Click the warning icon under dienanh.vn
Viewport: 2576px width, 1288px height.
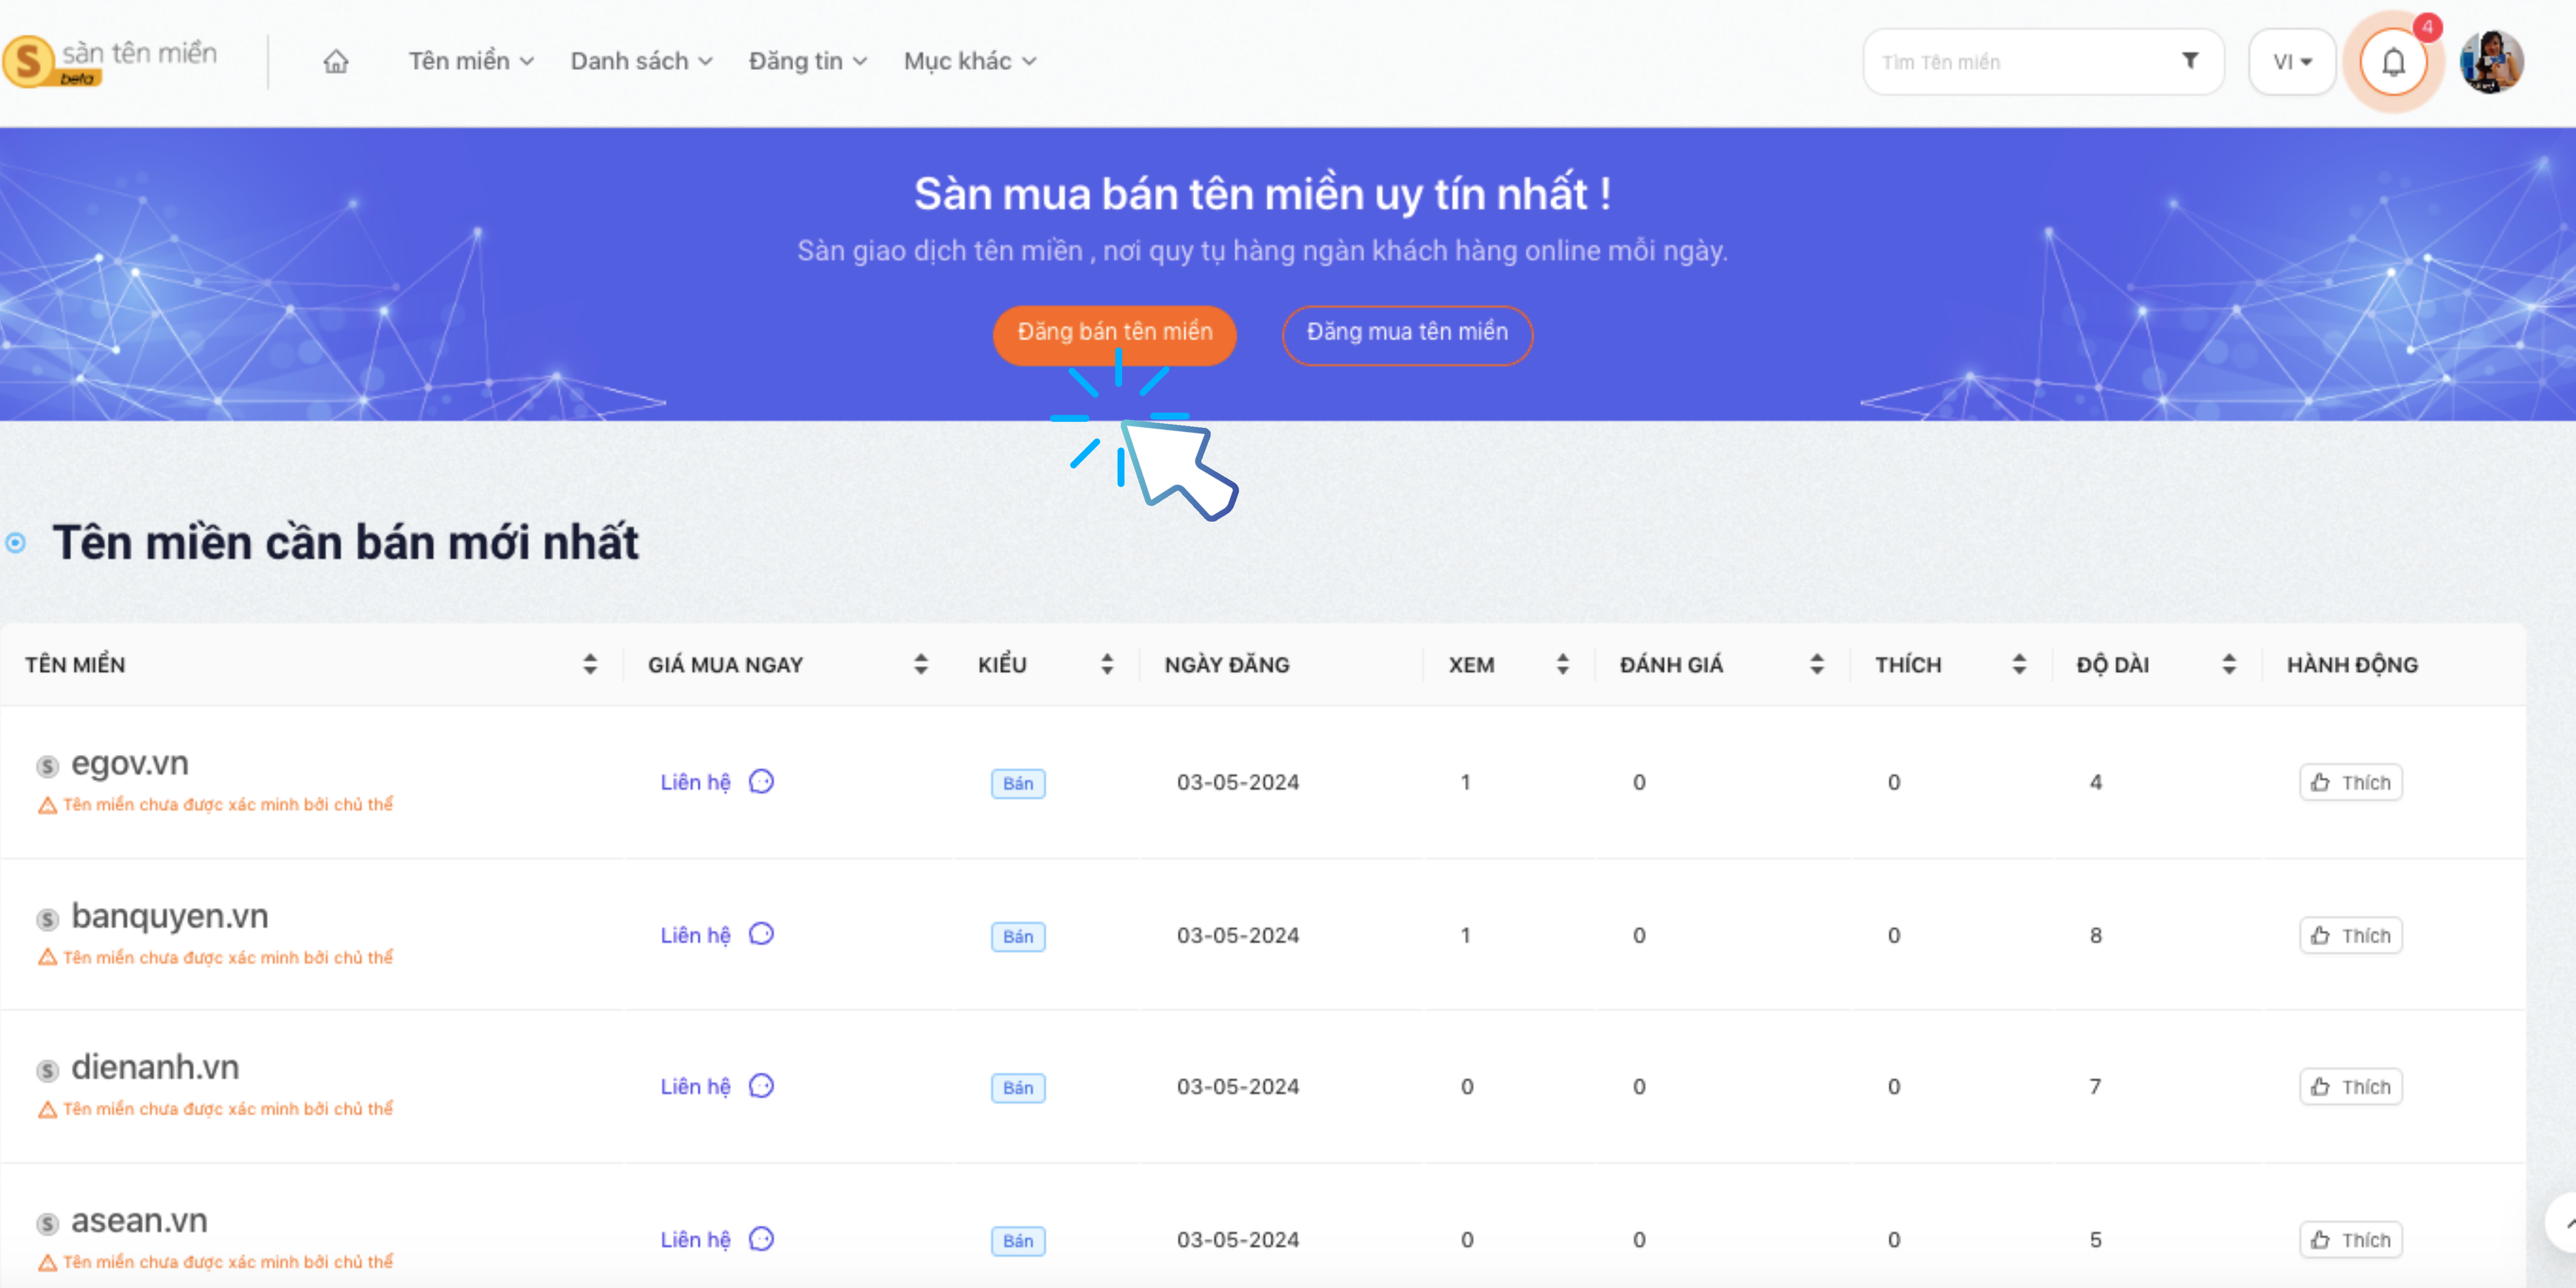click(47, 1109)
